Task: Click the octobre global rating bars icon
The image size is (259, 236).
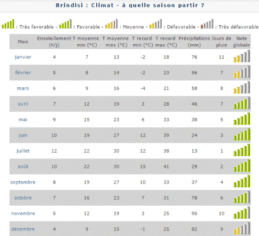Action: point(242,197)
